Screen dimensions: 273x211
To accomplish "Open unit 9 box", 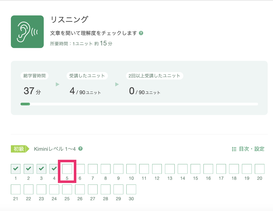I will tap(118, 169).
